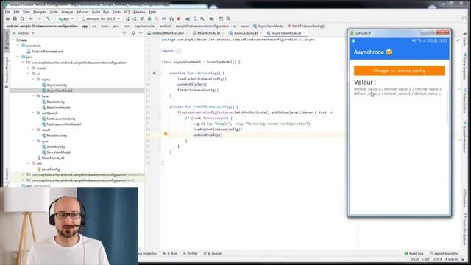The height and width of the screenshot is (265, 471).
Task: Select NextLaunchActivity in project tree
Action: pos(61,119)
